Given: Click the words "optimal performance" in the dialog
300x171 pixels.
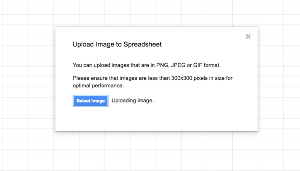Looking at the screenshot, I should pyautogui.click(x=98, y=85).
